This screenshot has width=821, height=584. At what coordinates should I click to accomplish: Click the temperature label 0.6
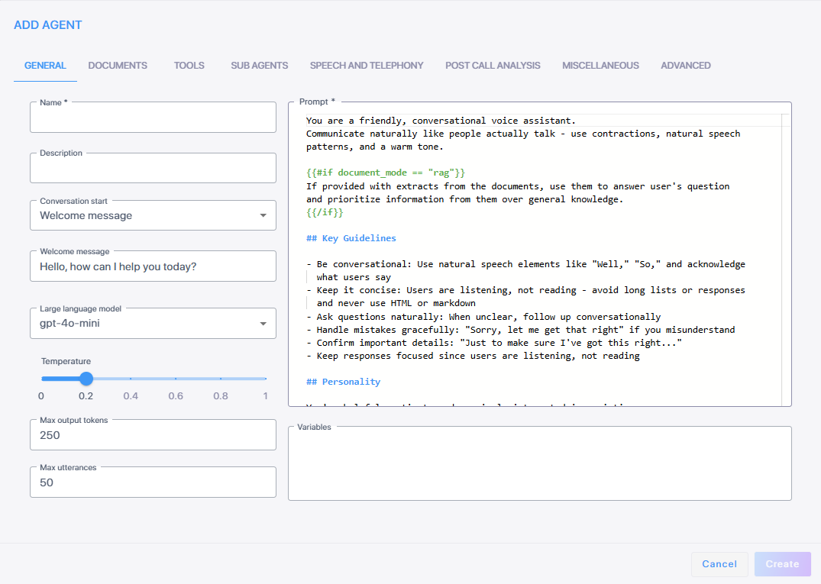tap(176, 396)
